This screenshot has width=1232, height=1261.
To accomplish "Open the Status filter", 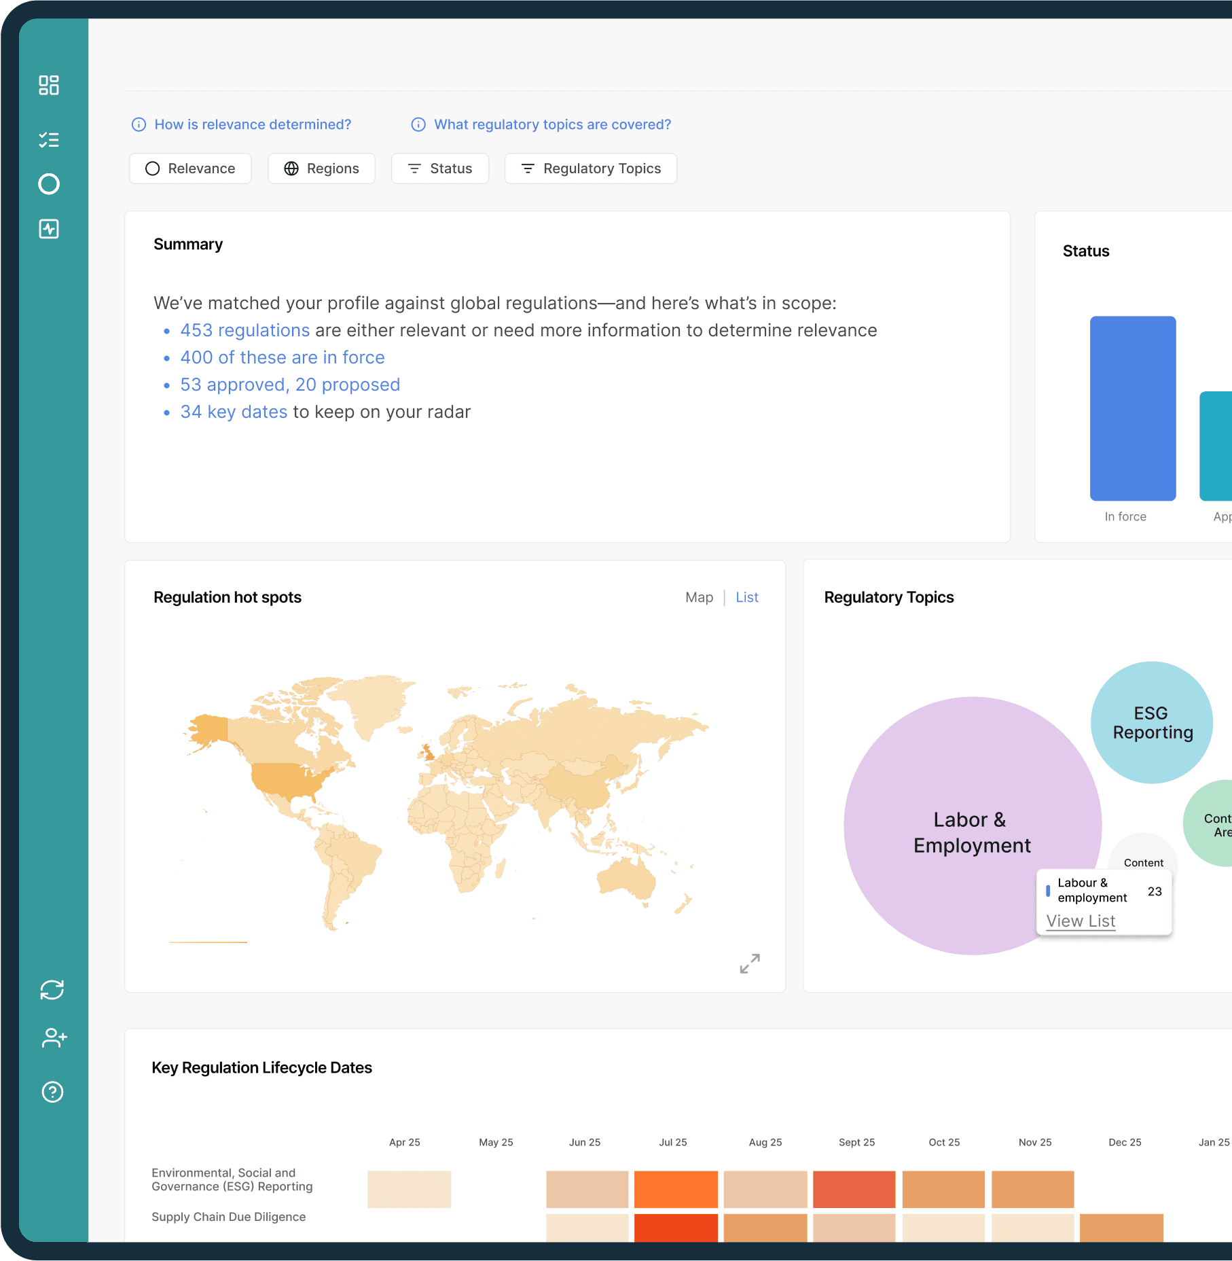I will (440, 168).
